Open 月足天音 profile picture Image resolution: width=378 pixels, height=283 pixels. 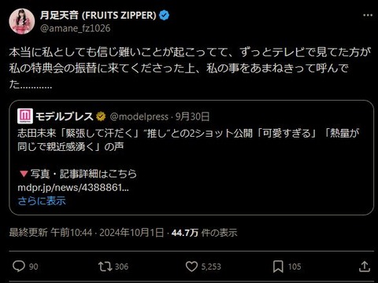click(x=22, y=21)
